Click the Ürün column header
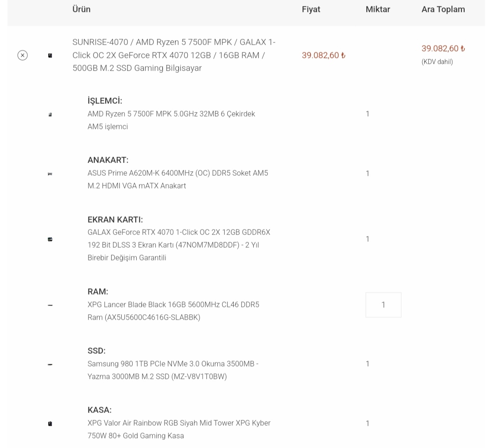 82,9
